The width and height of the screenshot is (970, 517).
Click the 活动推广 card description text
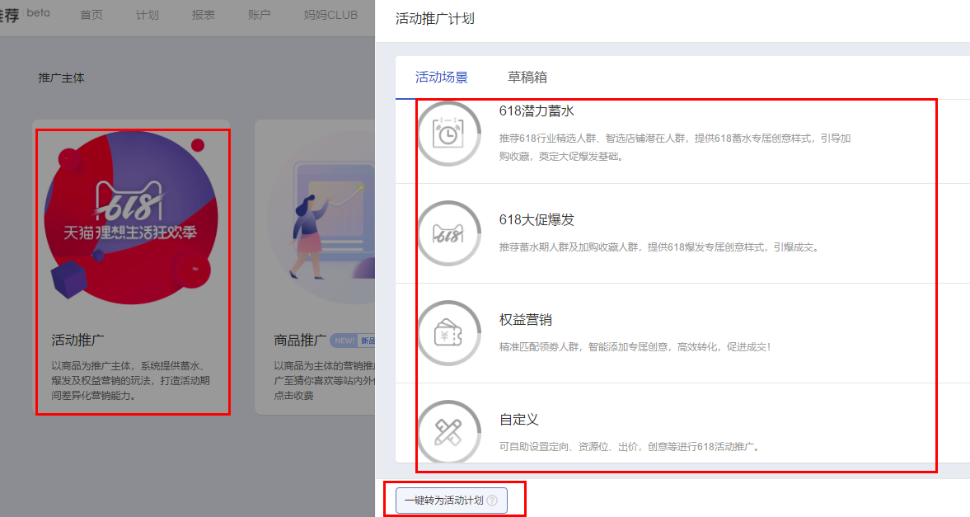[x=130, y=380]
